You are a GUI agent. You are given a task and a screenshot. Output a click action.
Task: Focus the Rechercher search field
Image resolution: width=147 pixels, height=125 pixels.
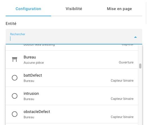[74, 36]
